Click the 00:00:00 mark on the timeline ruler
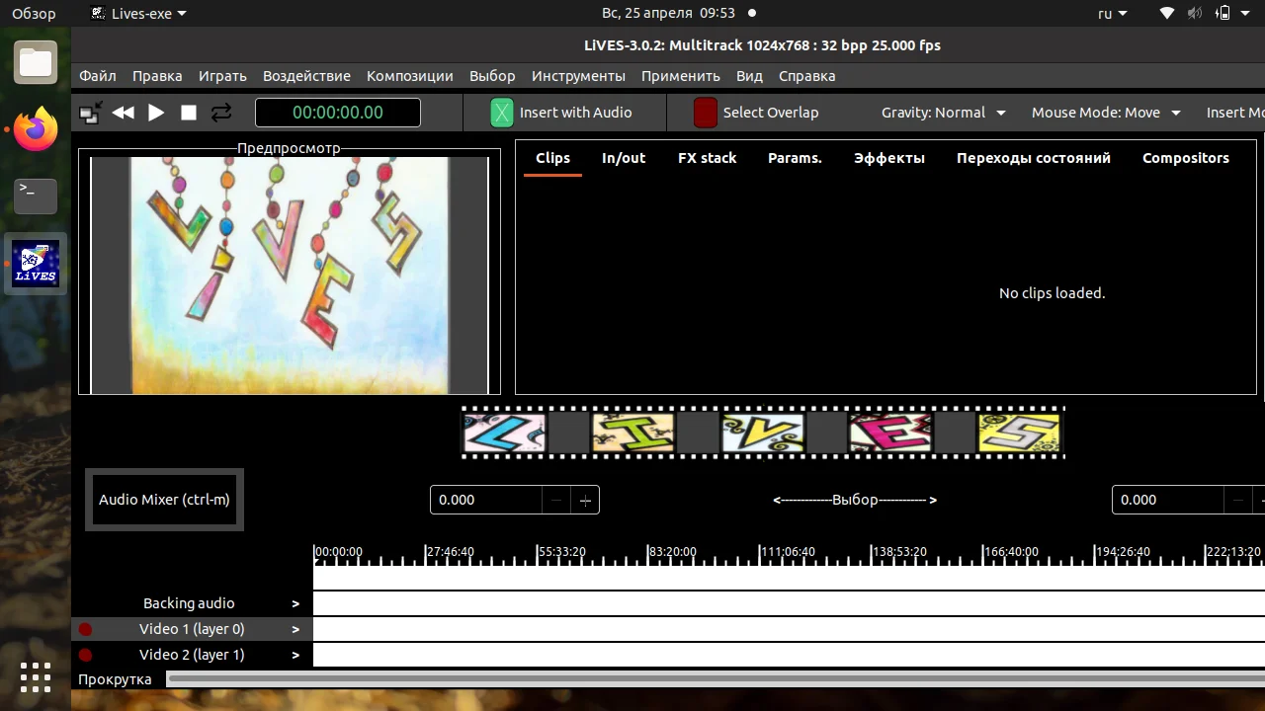Screen dimensions: 1265x711 (338, 552)
